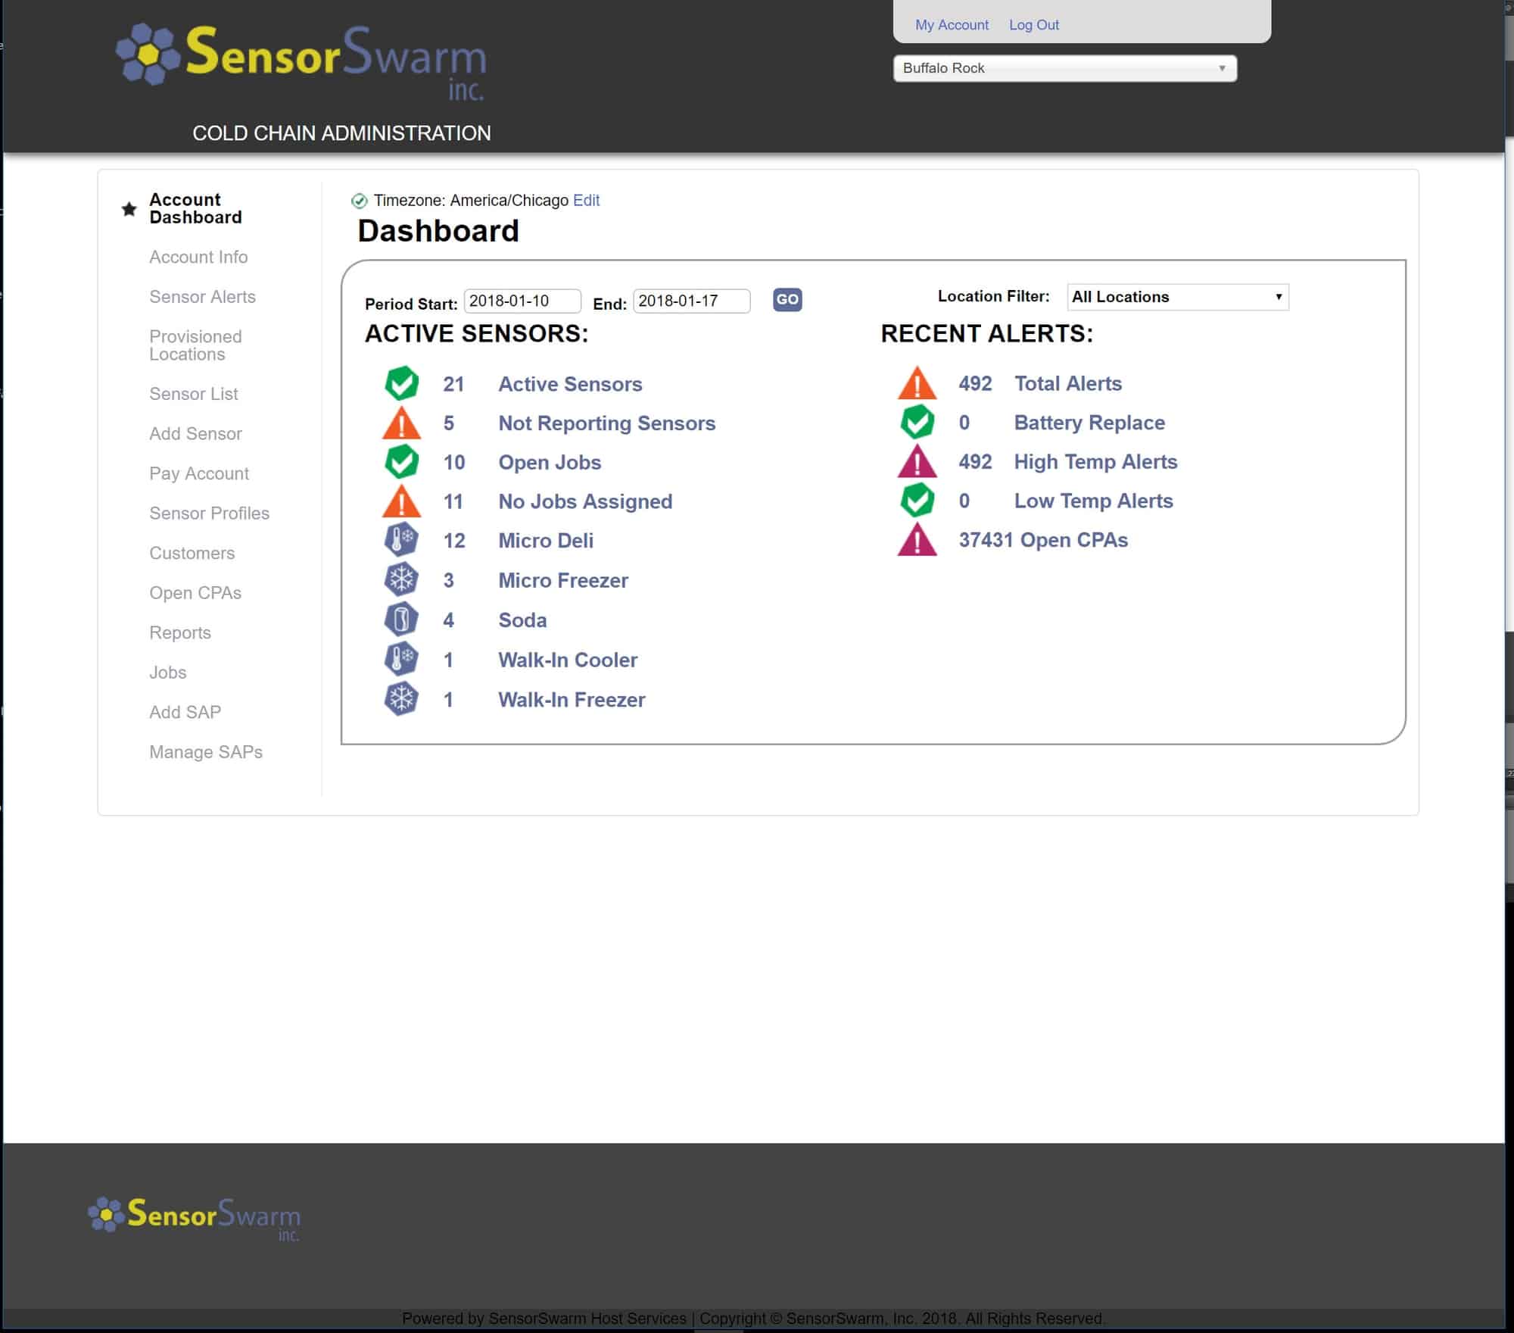Click the Walk-In Freezer snowflake icon
1514x1333 pixels.
coord(401,699)
